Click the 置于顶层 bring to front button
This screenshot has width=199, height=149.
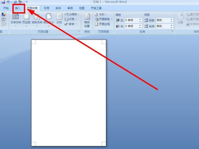pos(192,15)
